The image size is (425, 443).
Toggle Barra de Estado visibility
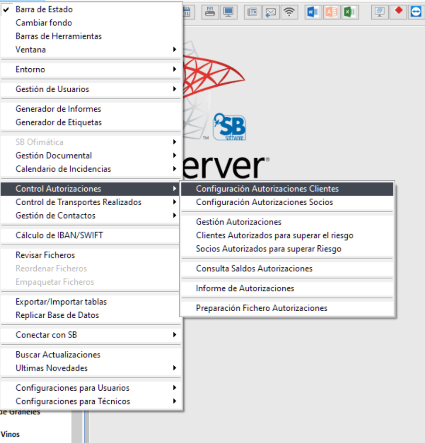[x=44, y=9]
